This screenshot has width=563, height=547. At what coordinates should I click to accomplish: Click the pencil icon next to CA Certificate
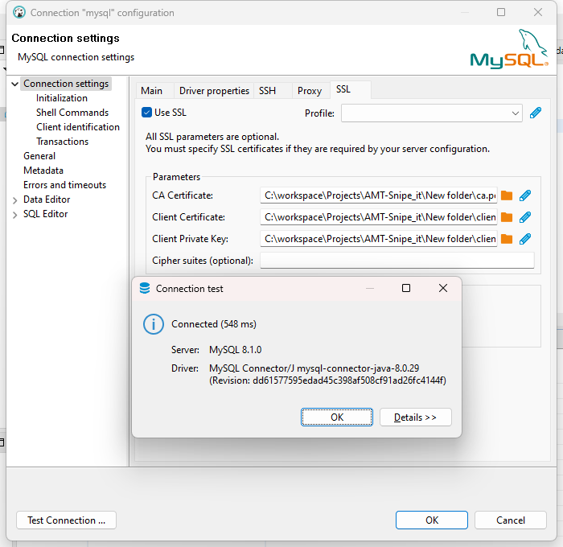(525, 195)
